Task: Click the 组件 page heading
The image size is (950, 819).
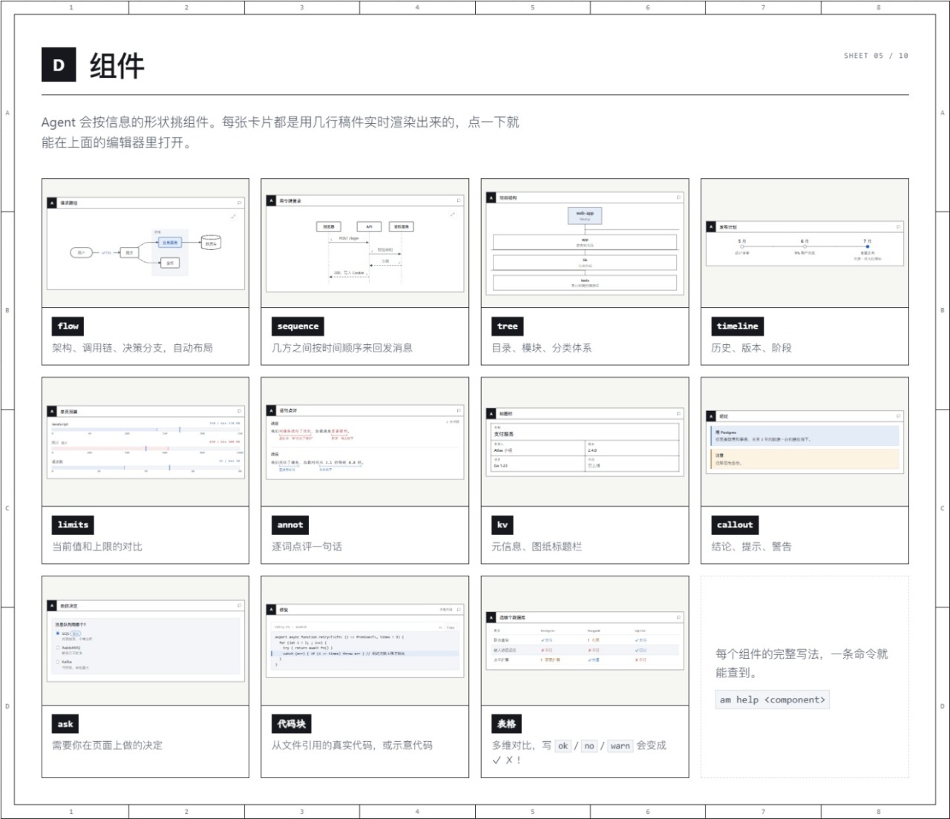Action: [117, 65]
